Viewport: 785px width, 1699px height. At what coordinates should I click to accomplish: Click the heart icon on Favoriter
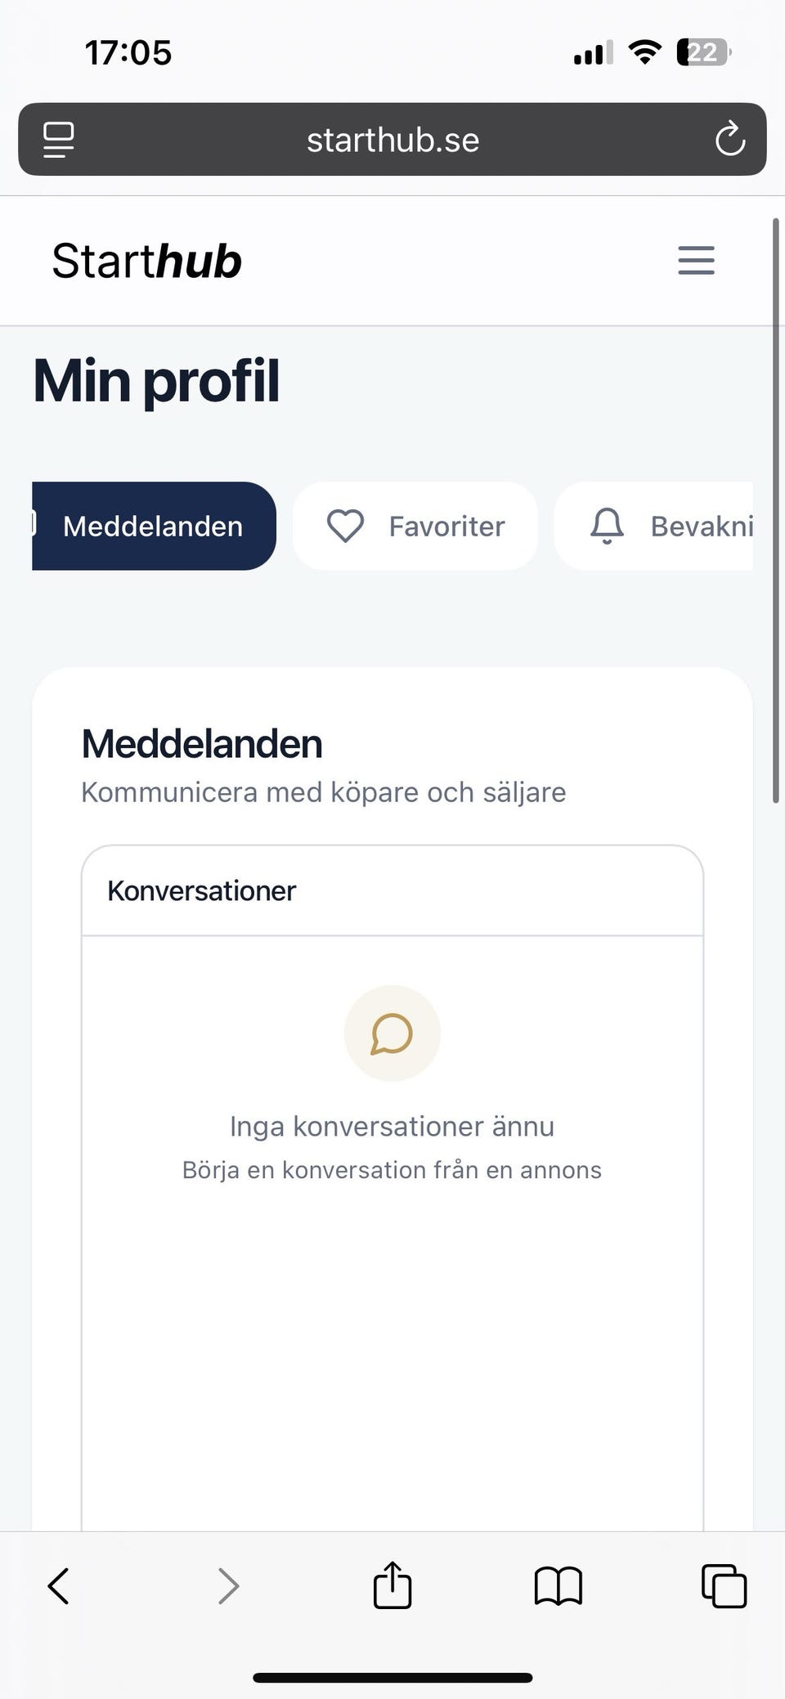345,526
